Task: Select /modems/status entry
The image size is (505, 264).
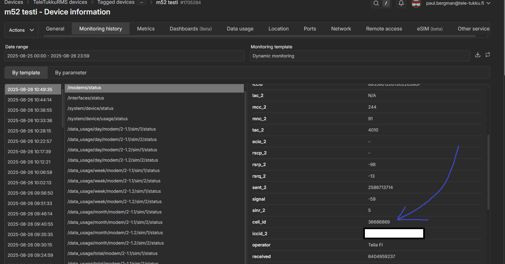Action: click(154, 88)
